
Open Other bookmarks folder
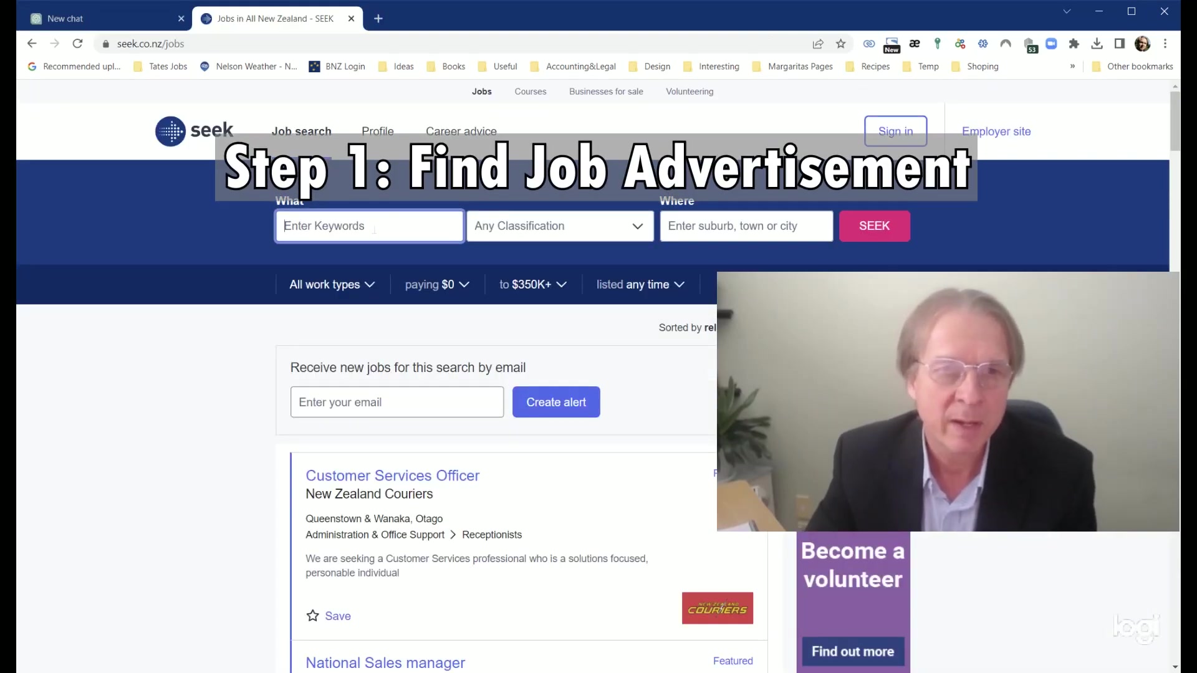[x=1133, y=67]
